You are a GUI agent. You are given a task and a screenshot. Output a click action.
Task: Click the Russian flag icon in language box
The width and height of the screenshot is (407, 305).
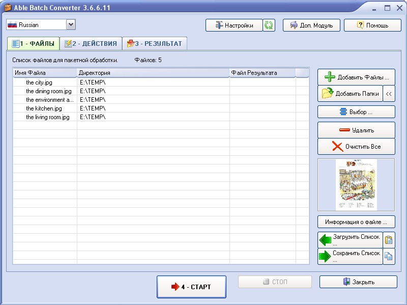[12, 25]
